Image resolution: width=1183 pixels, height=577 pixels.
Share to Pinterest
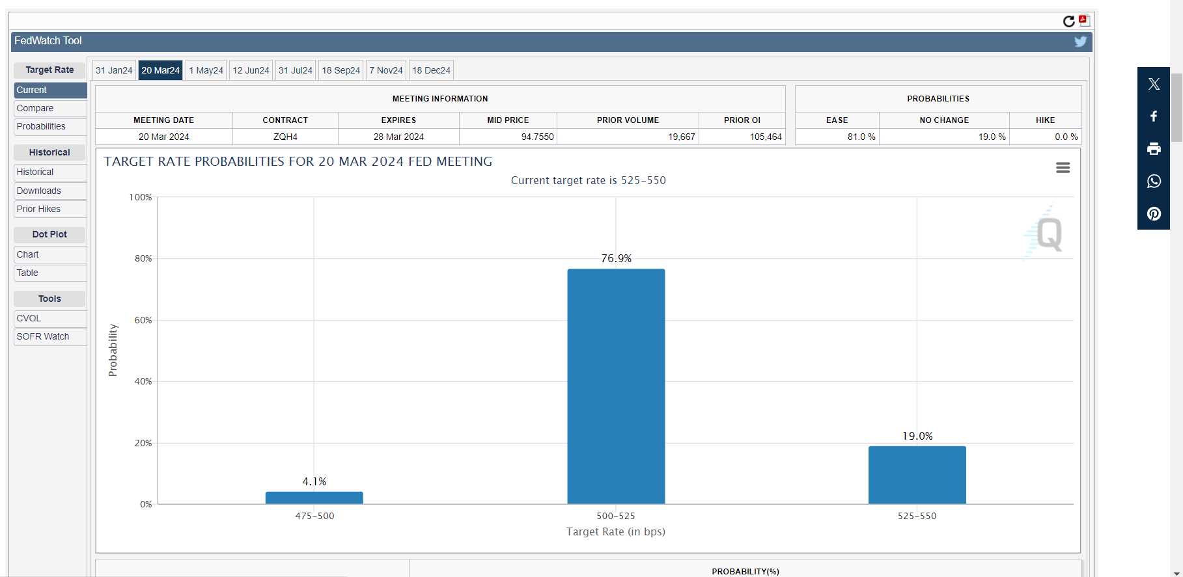(1154, 214)
